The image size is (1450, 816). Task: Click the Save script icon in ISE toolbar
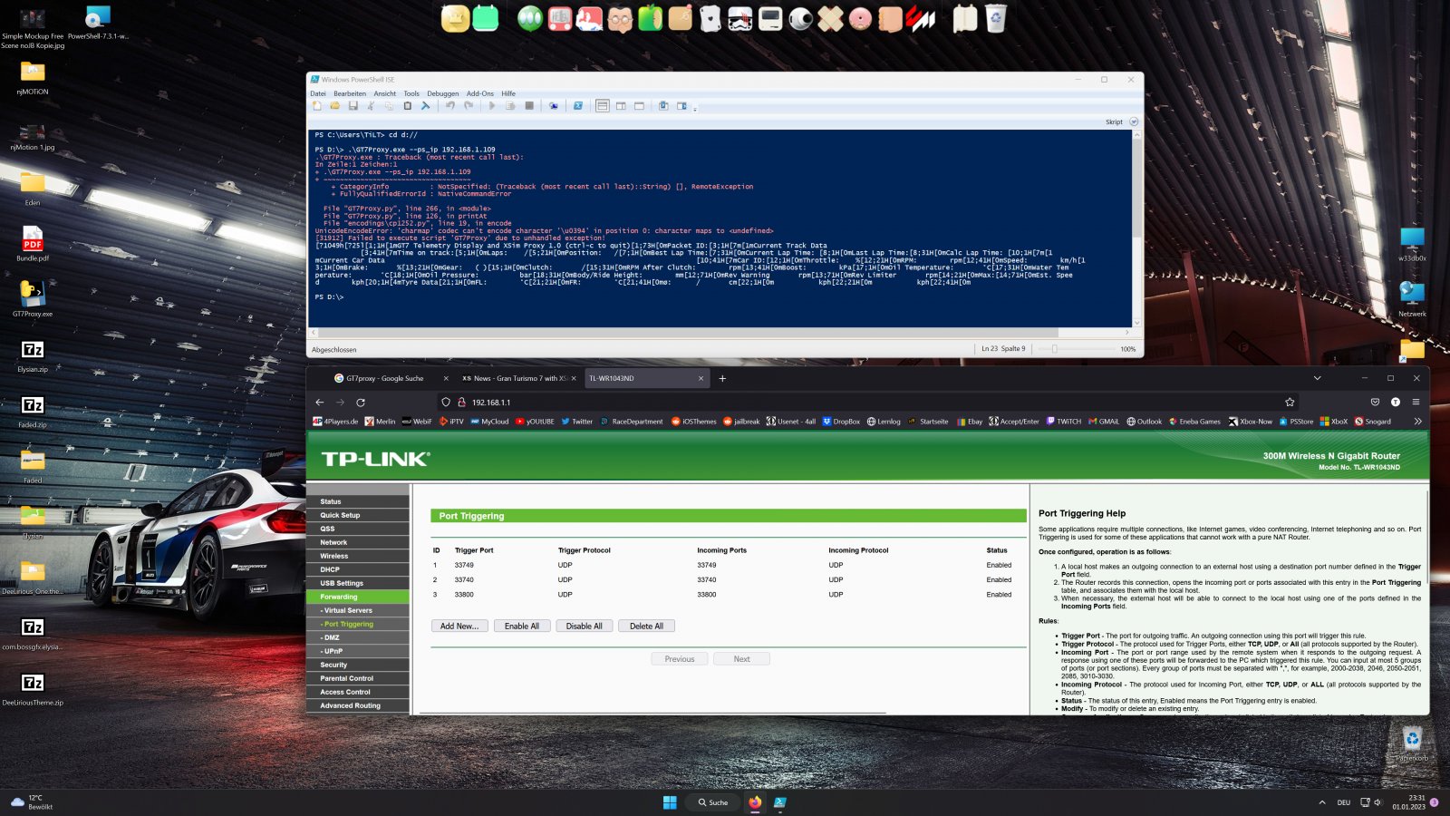pyautogui.click(x=353, y=106)
